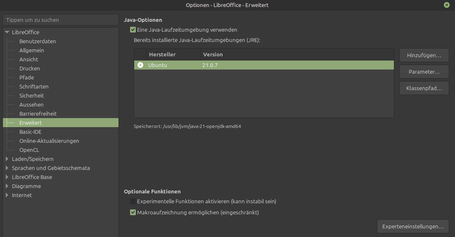Open Online-Aktualisierungen settings

(49, 141)
